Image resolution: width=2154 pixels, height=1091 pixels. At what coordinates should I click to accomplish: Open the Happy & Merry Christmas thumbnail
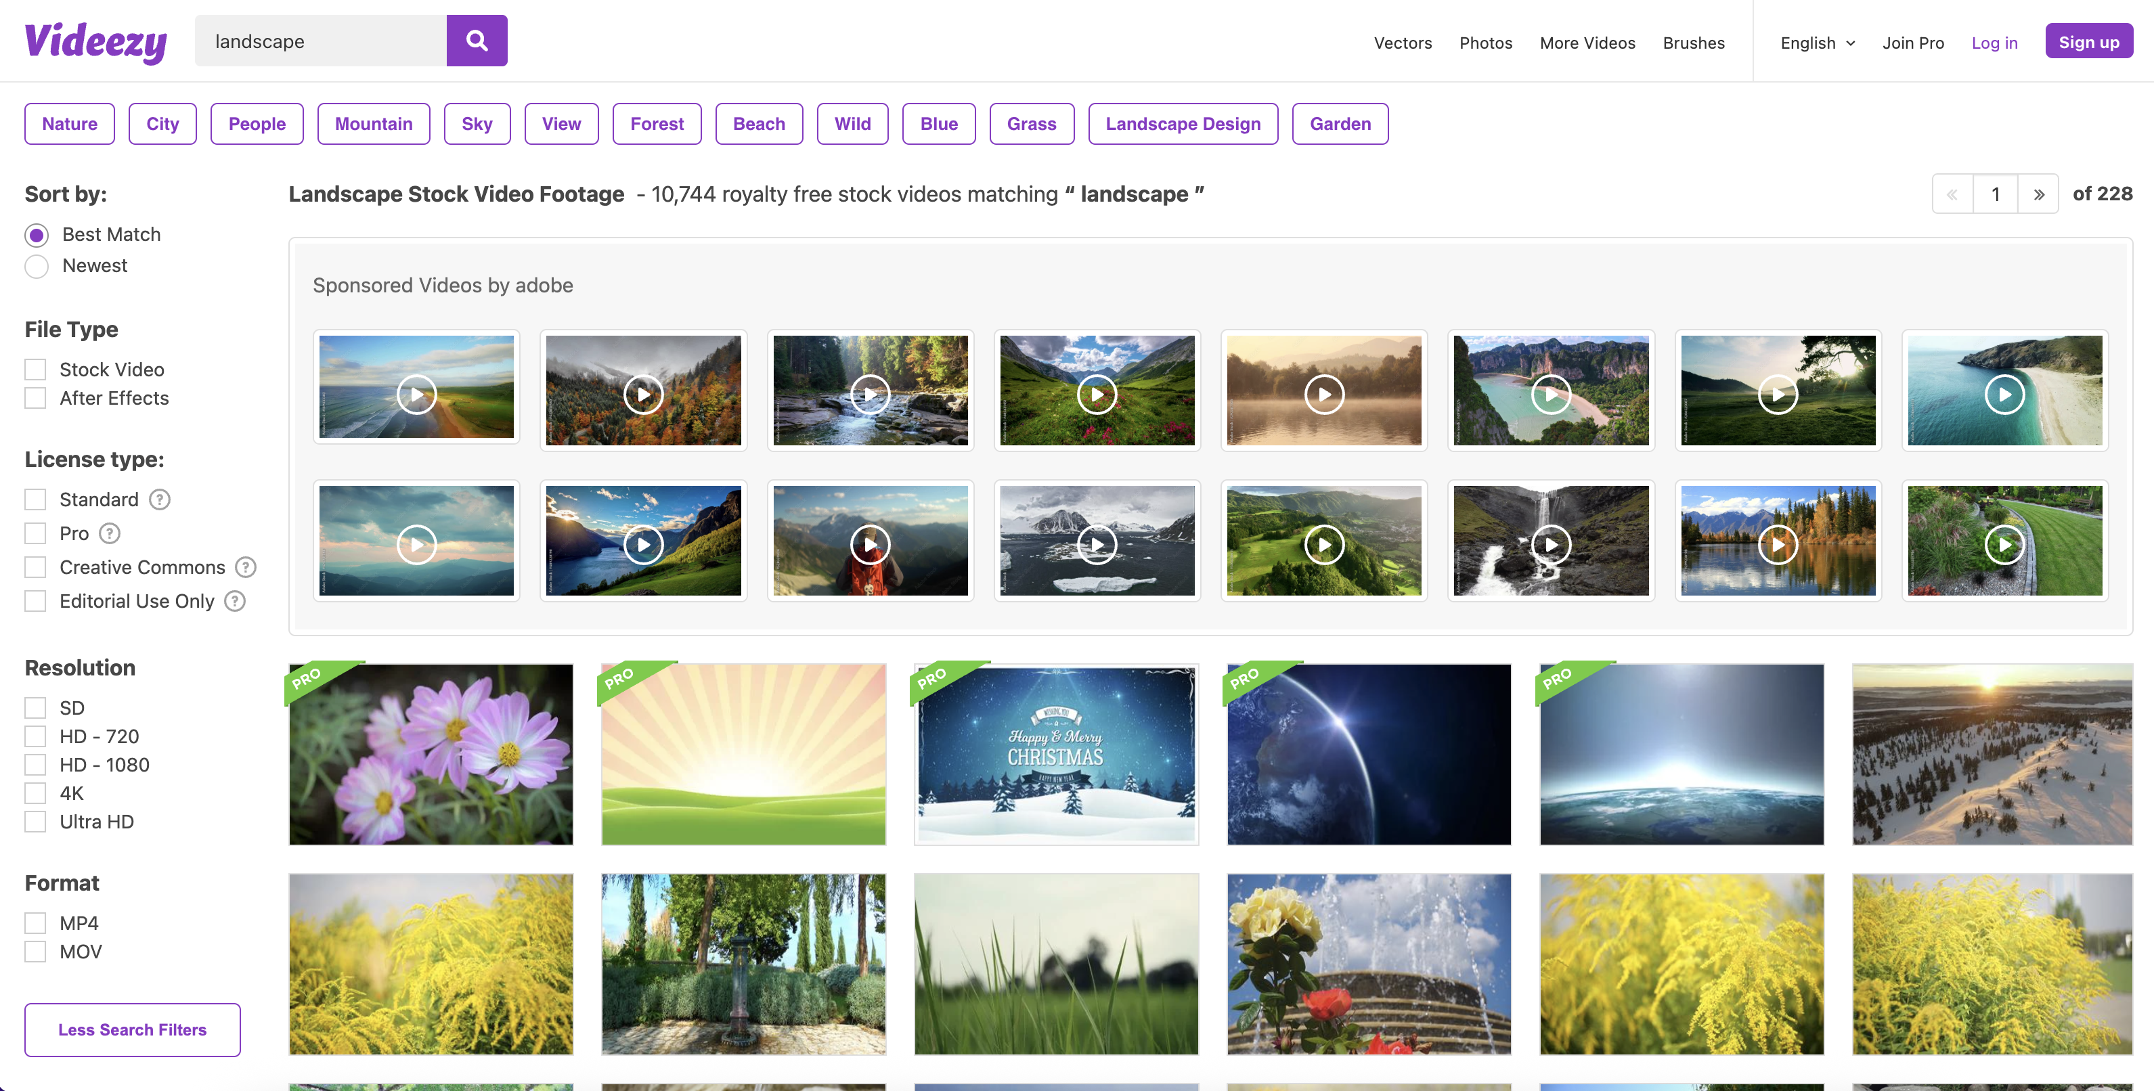tap(1056, 754)
